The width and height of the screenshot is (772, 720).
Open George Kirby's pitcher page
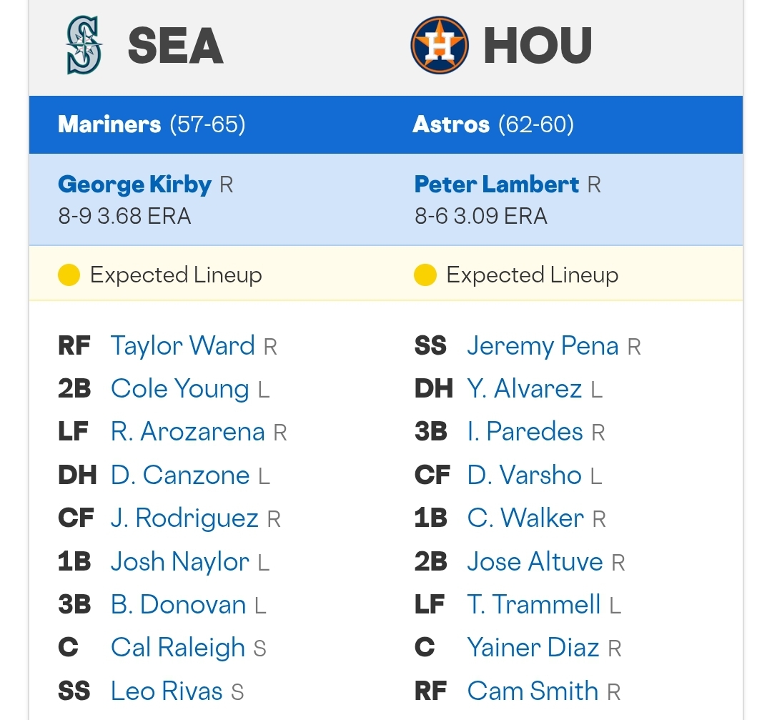[x=135, y=184]
